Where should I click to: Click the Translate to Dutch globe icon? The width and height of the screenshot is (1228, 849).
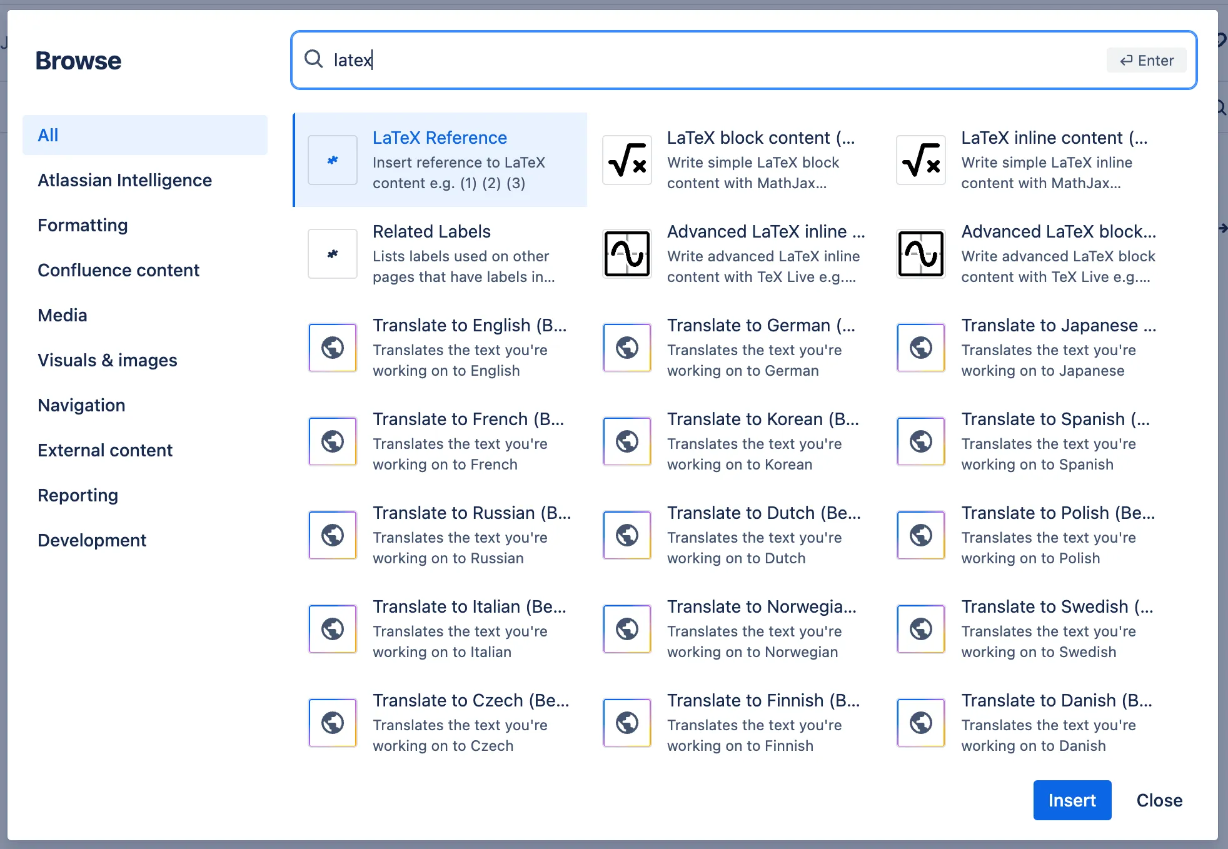click(627, 535)
